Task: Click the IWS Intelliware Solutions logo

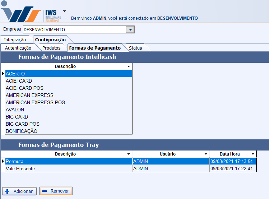Action: 31,11
